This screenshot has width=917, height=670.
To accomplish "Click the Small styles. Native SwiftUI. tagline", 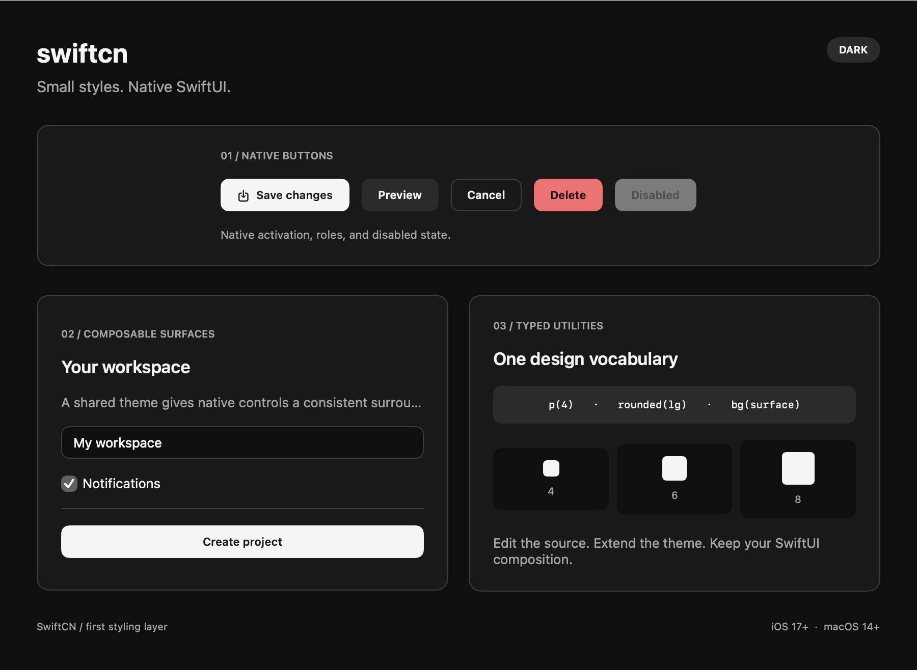I will pyautogui.click(x=133, y=87).
